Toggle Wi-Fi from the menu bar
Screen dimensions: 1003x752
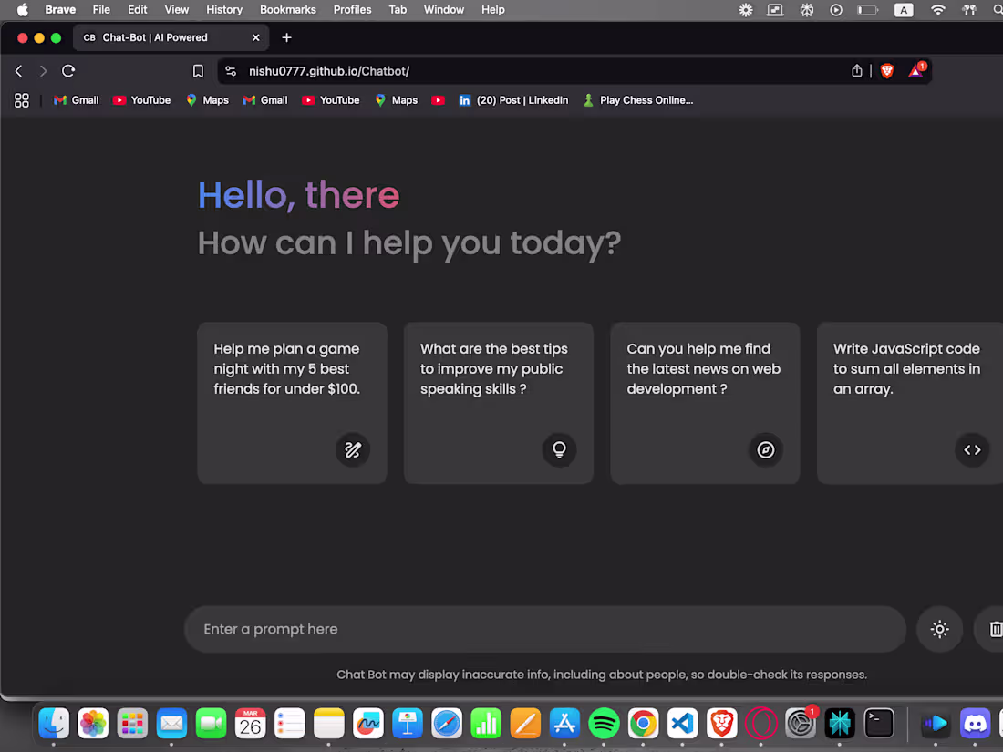click(938, 10)
